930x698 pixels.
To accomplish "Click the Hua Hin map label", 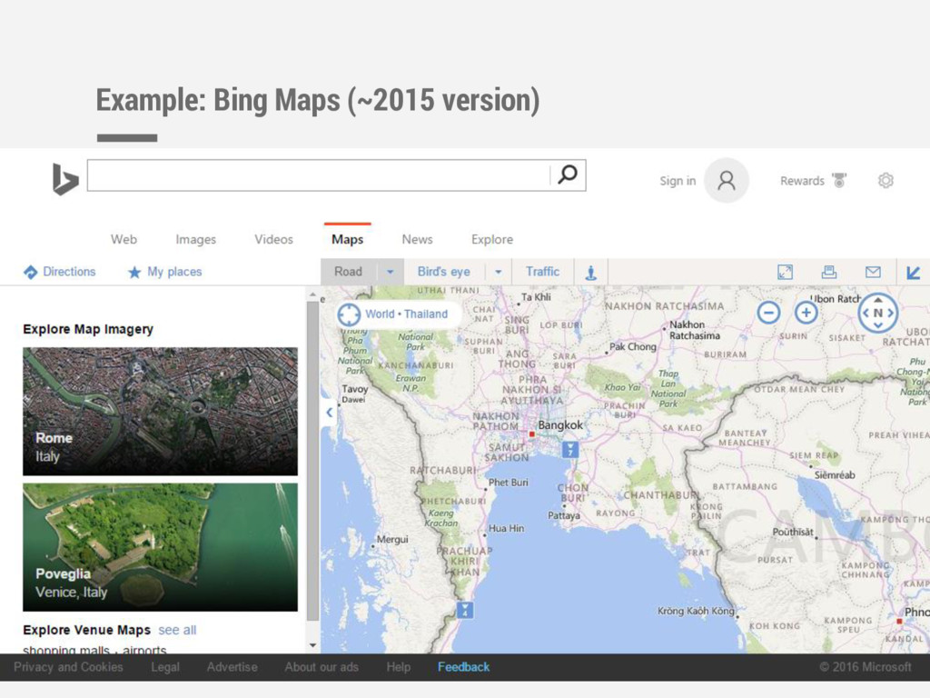I will pyautogui.click(x=506, y=528).
